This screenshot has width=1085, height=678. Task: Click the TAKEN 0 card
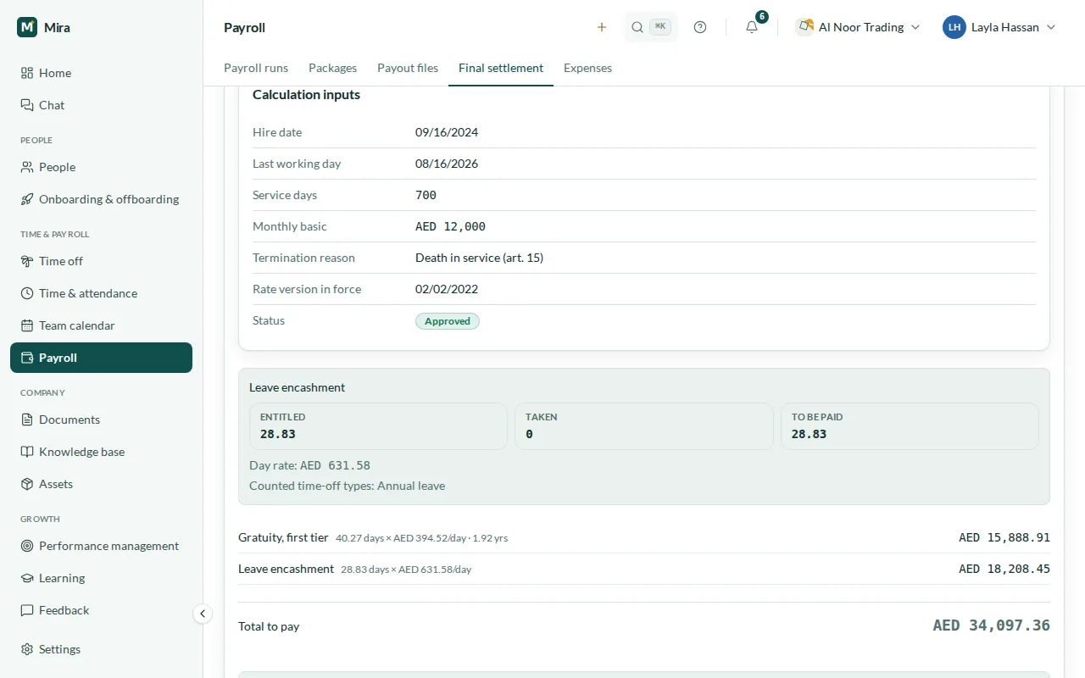click(644, 426)
